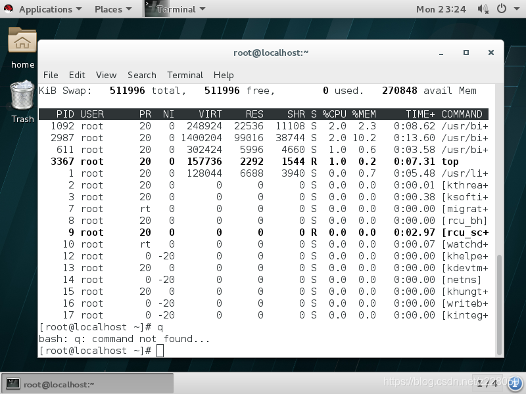
Task: Click the terminal title root@localhost:~
Action: pos(271,53)
